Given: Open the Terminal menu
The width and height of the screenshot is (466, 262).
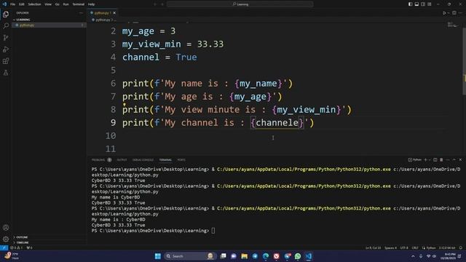Looking at the screenshot, I should click(x=79, y=4).
